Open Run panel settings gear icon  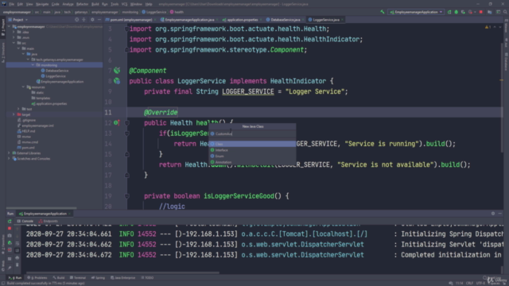(493, 214)
